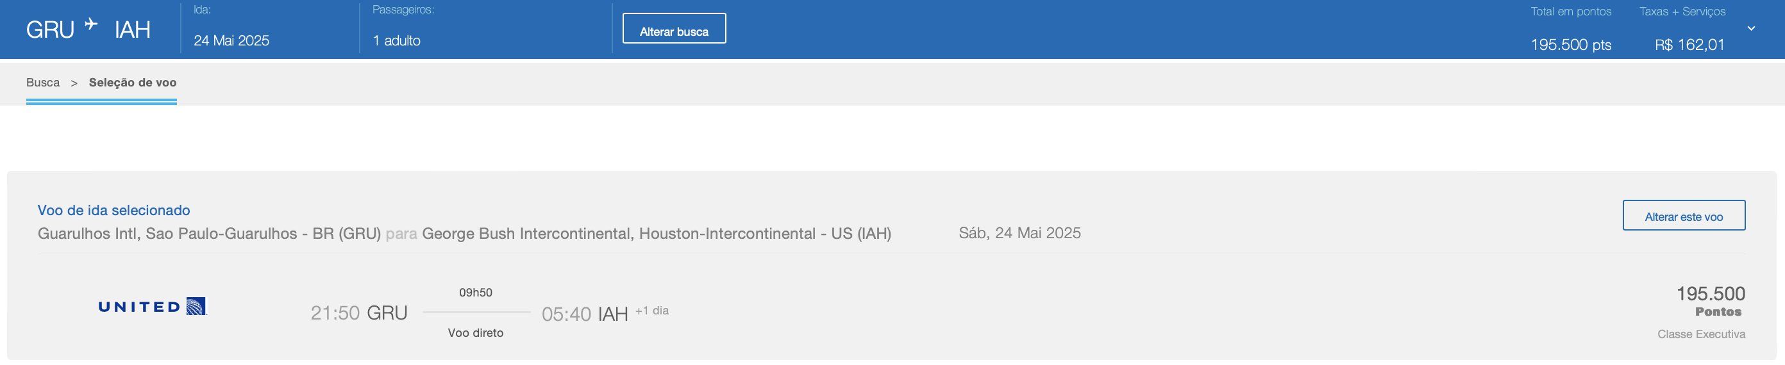Click the Voo de ida selecionado heading
The height and width of the screenshot is (365, 1785).
pos(113,211)
